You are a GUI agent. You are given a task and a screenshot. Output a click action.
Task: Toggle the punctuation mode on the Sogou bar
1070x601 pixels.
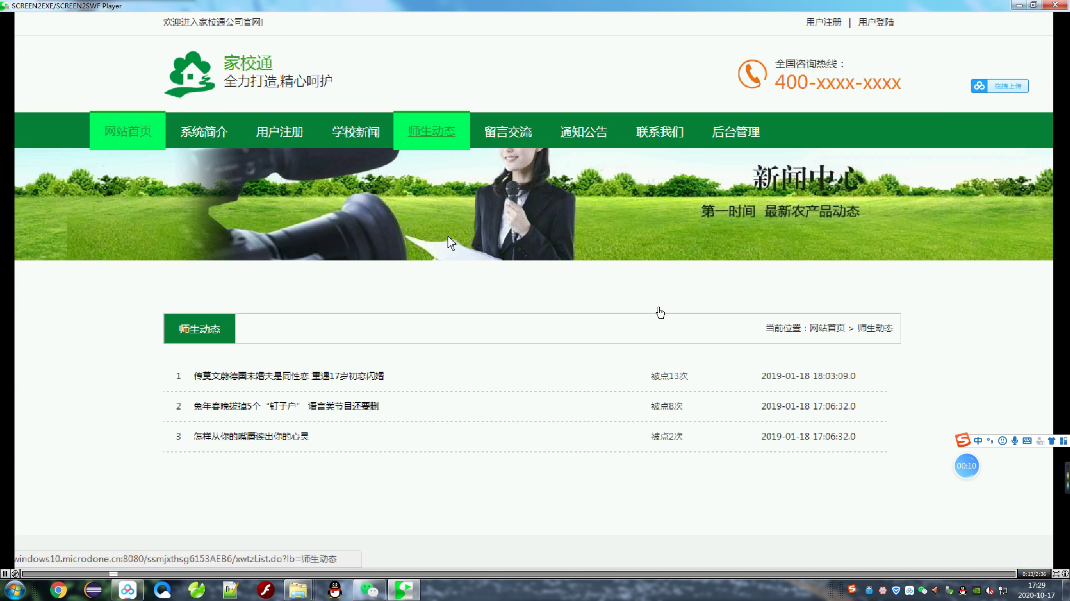click(990, 441)
